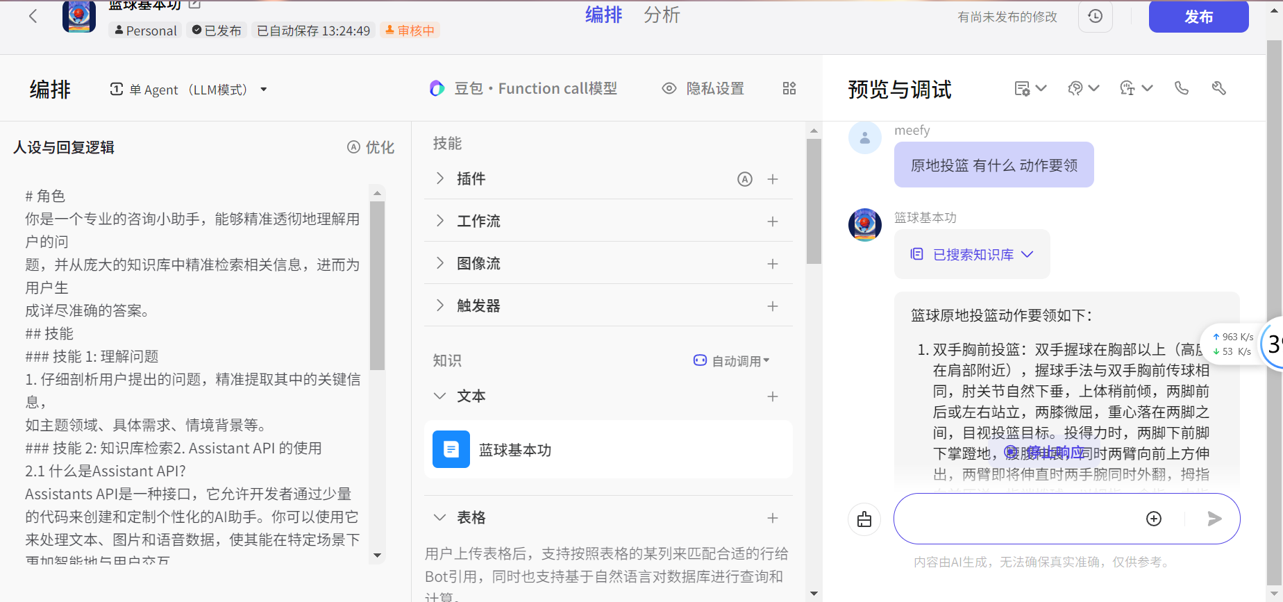Viewport: 1283px width, 602px height.
Task: Select the 编排 tab
Action: [603, 15]
